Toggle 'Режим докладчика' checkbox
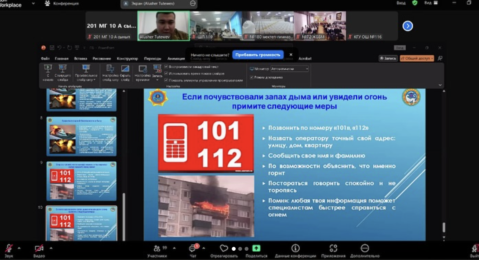Image resolution: width=479 pixels, height=260 pixels. tap(252, 77)
